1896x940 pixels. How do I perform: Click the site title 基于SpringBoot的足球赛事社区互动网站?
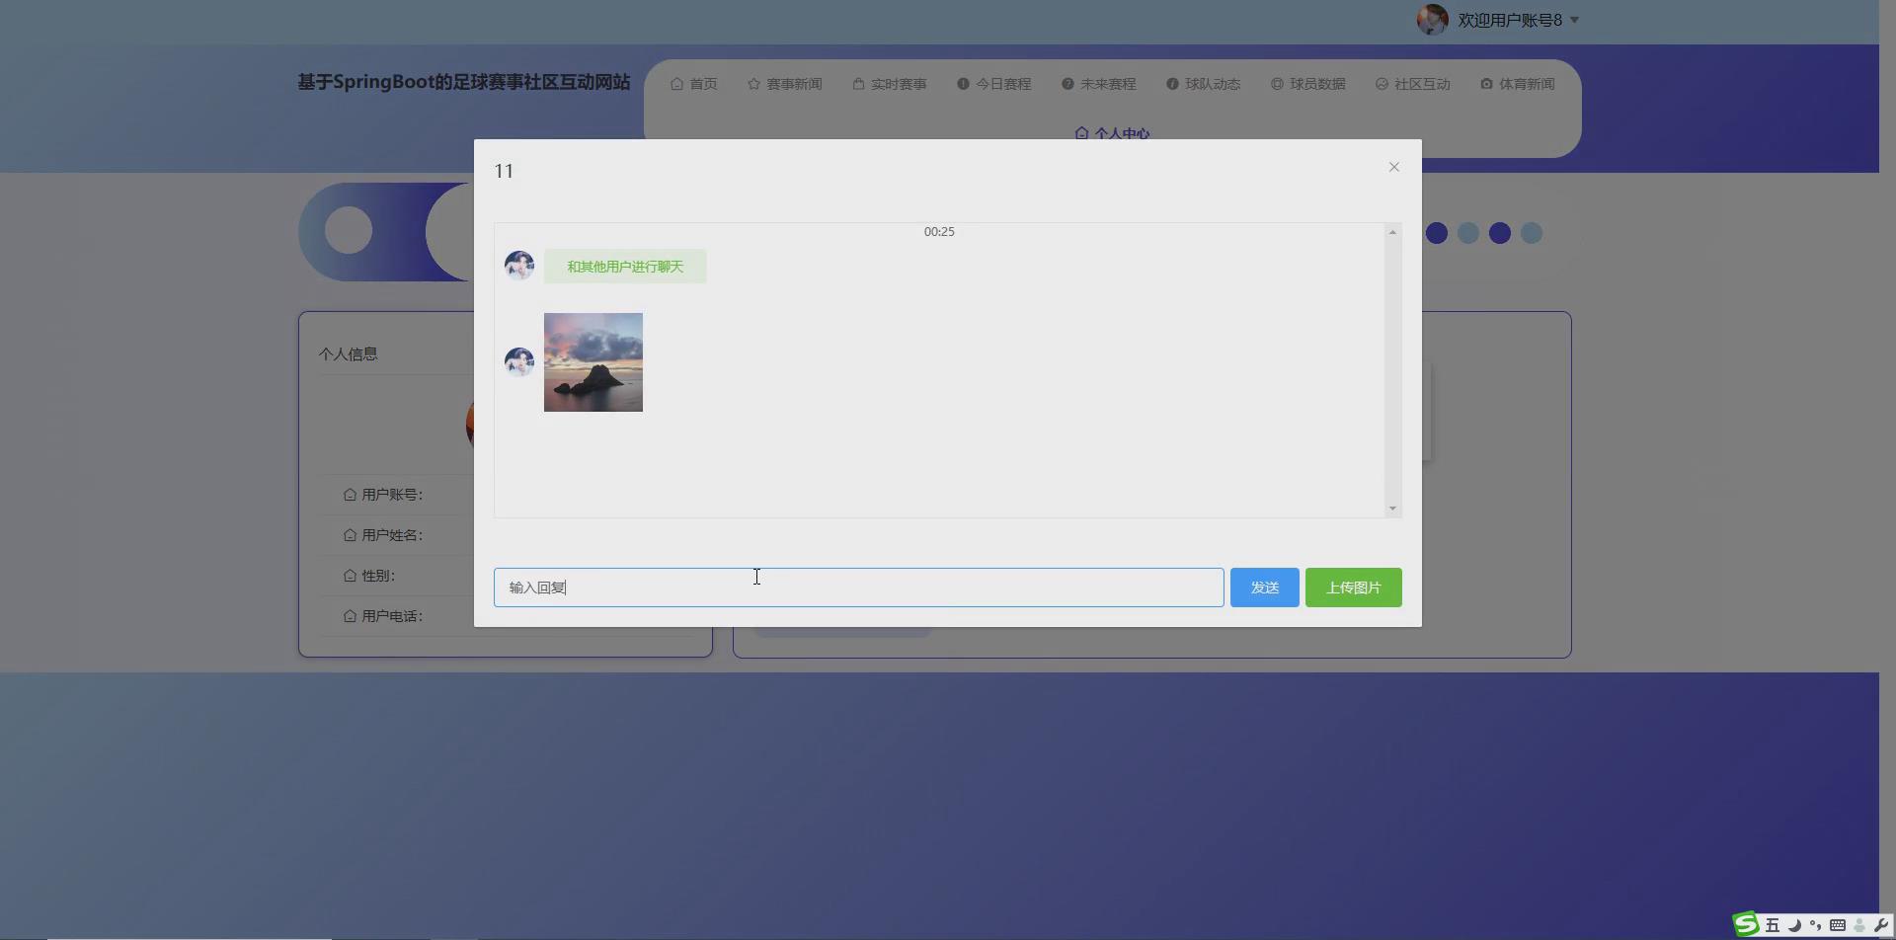pyautogui.click(x=464, y=82)
